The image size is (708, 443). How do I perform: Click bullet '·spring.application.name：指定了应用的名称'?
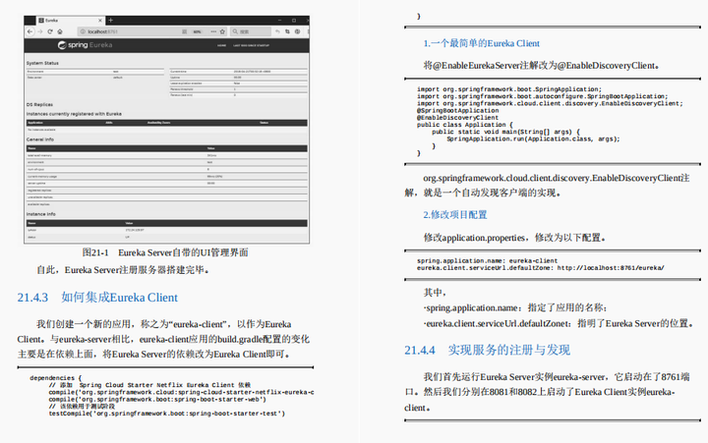[x=515, y=308]
